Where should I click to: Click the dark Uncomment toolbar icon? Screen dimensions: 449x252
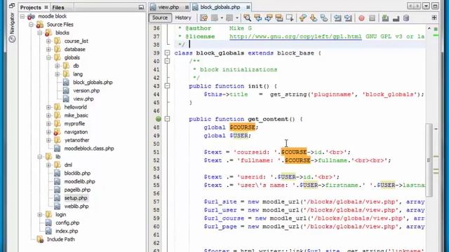pyautogui.click(x=396, y=18)
